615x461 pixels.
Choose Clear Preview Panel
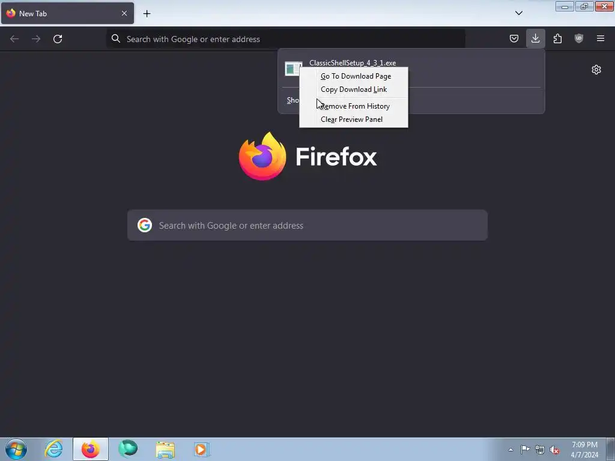click(x=353, y=119)
